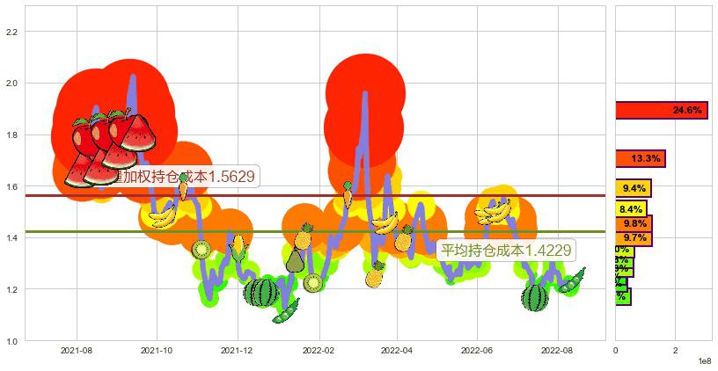Screen dimensions: 718x371
Task: Click the kiwi icon near 2021-11
Action: click(x=201, y=250)
